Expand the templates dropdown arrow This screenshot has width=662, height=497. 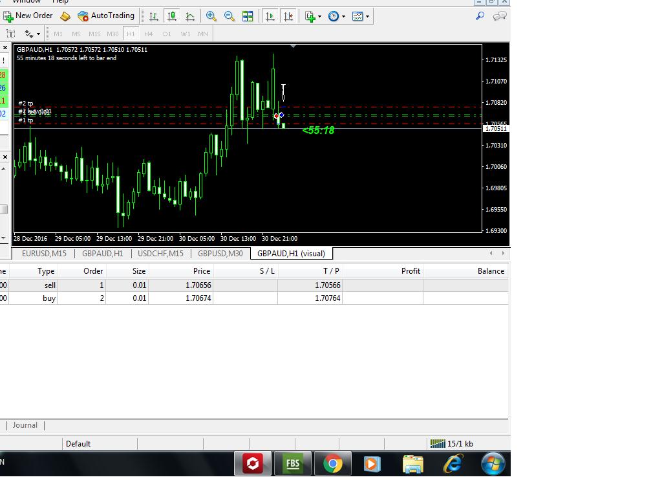point(367,16)
